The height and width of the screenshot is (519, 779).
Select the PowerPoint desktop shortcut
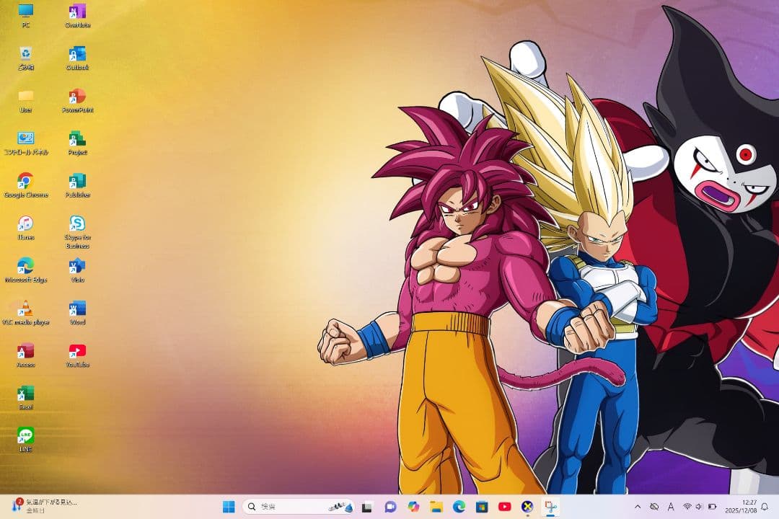(77, 97)
